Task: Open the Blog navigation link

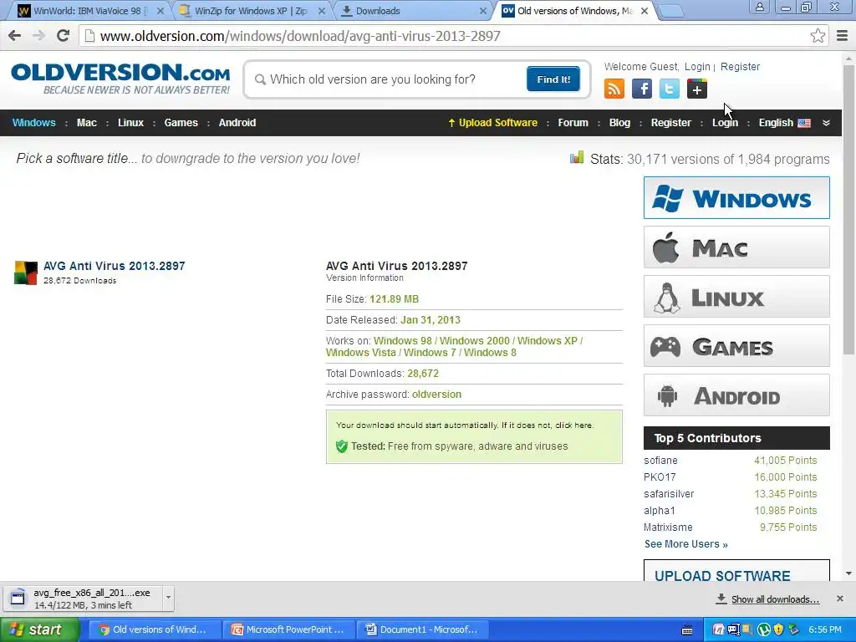Action: point(619,123)
